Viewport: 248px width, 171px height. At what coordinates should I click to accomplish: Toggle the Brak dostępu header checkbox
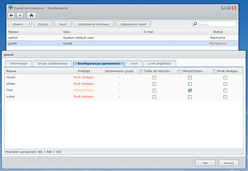(215, 71)
